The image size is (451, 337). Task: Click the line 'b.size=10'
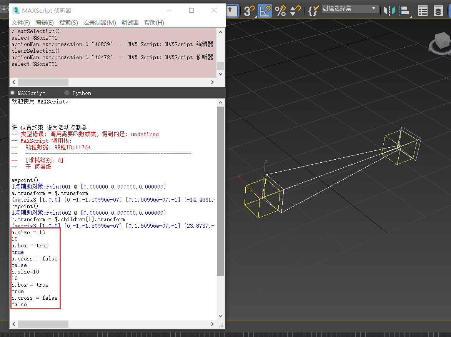point(25,272)
